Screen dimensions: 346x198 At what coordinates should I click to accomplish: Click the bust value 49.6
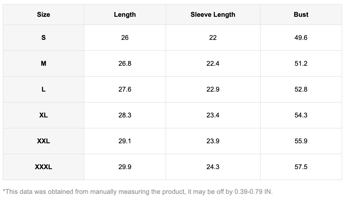tap(301, 38)
